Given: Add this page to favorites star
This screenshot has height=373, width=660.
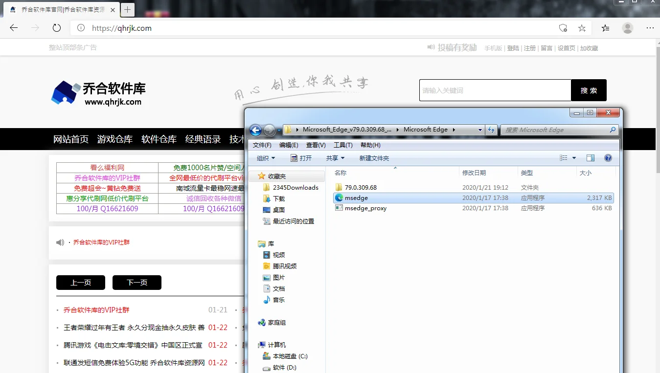Looking at the screenshot, I should coord(582,28).
